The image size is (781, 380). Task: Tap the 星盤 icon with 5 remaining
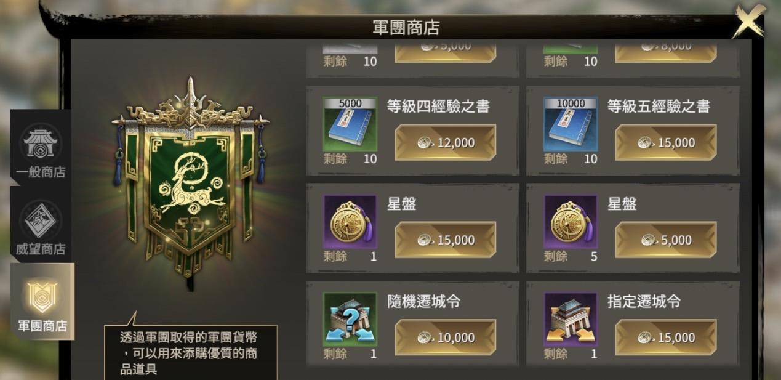click(x=571, y=222)
